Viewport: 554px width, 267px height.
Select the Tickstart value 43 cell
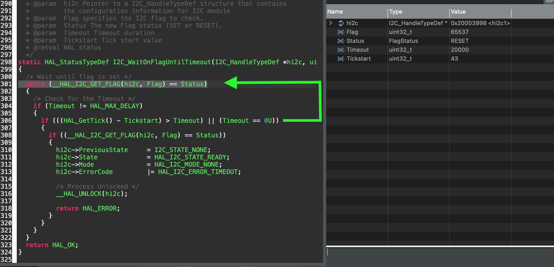coord(455,59)
